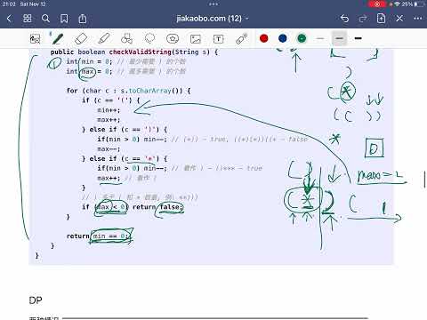Select the zoom window tool
This screenshot has height=320, width=427.
35,39
